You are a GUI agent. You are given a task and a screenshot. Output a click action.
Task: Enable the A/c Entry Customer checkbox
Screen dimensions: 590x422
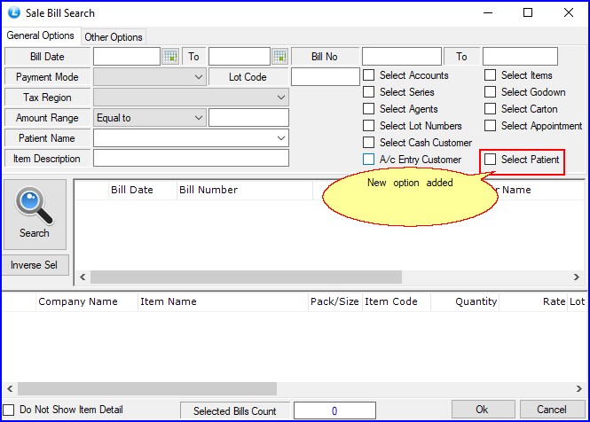tap(369, 160)
